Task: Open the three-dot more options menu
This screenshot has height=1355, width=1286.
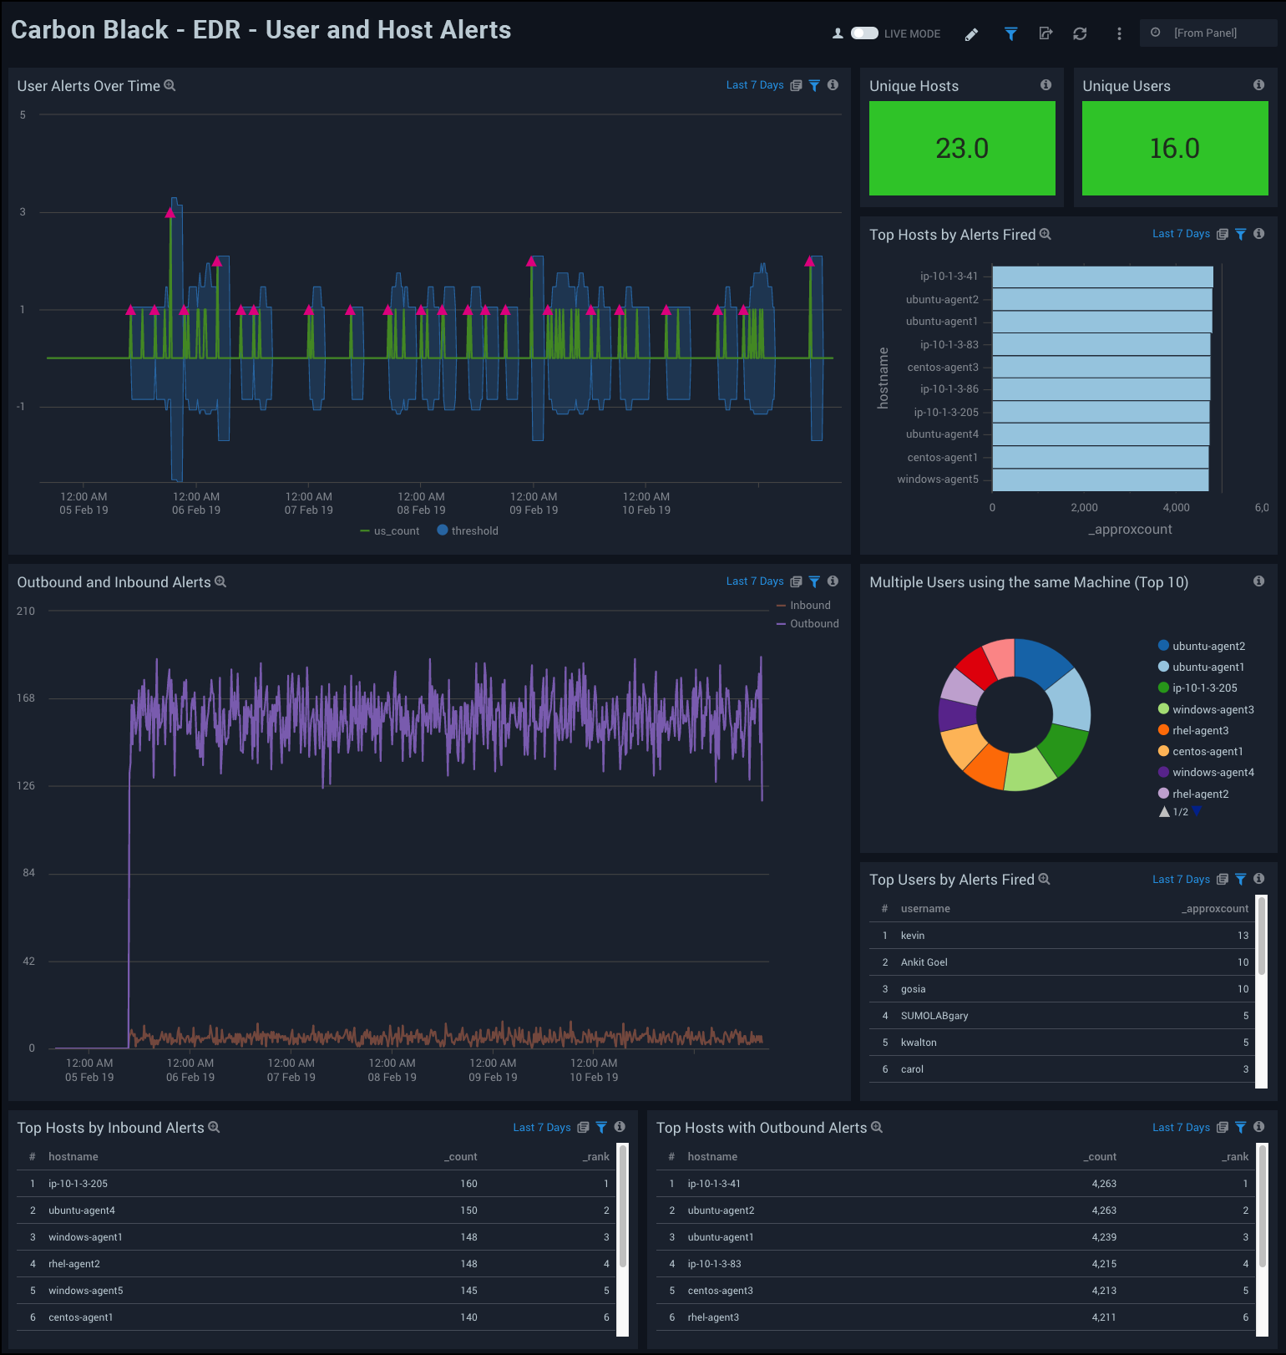Action: tap(1119, 34)
